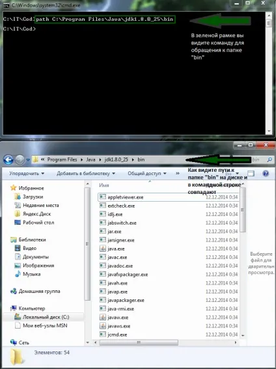Click the javadoc.exe file icon
Image resolution: width=276 pixels, height=369 pixels.
point(103,266)
